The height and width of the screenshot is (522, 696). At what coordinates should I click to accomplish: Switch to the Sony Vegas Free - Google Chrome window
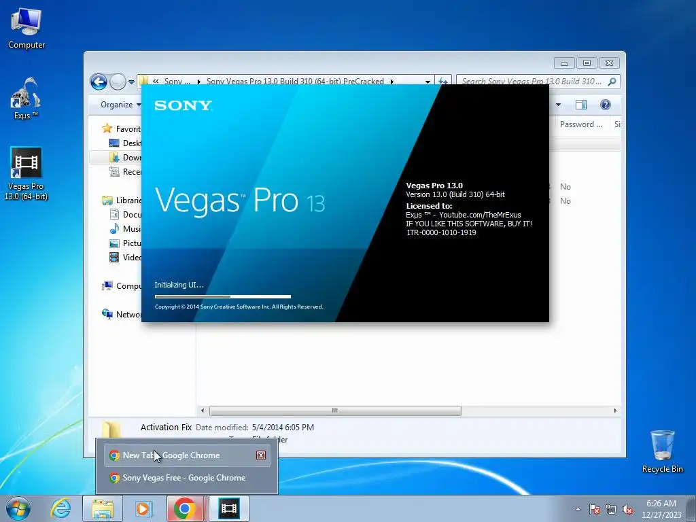187,478
